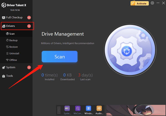
Task: Open the Uninstall drivers page
Action: coord(14,53)
